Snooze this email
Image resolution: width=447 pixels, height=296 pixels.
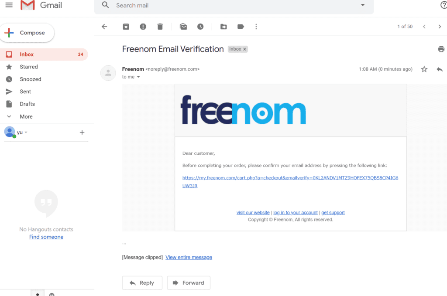pyautogui.click(x=200, y=26)
